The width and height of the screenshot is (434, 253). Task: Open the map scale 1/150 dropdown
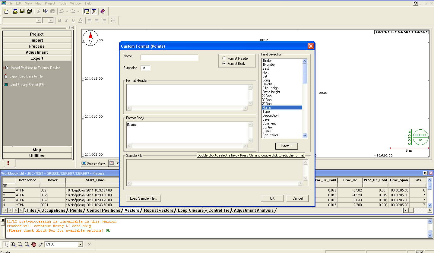click(x=80, y=245)
